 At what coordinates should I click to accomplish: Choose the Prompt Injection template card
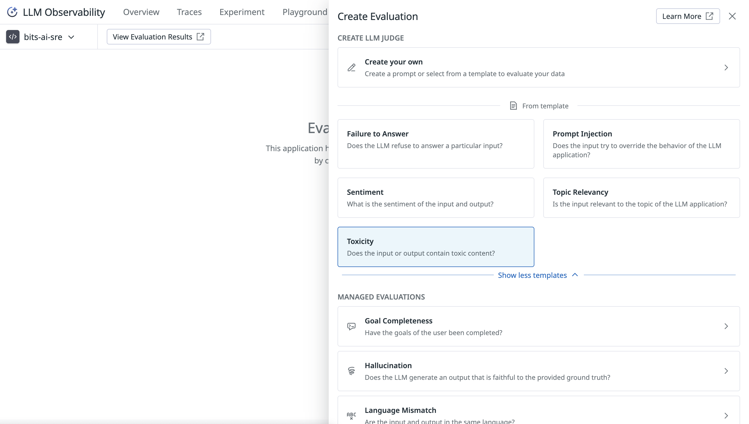click(x=641, y=144)
